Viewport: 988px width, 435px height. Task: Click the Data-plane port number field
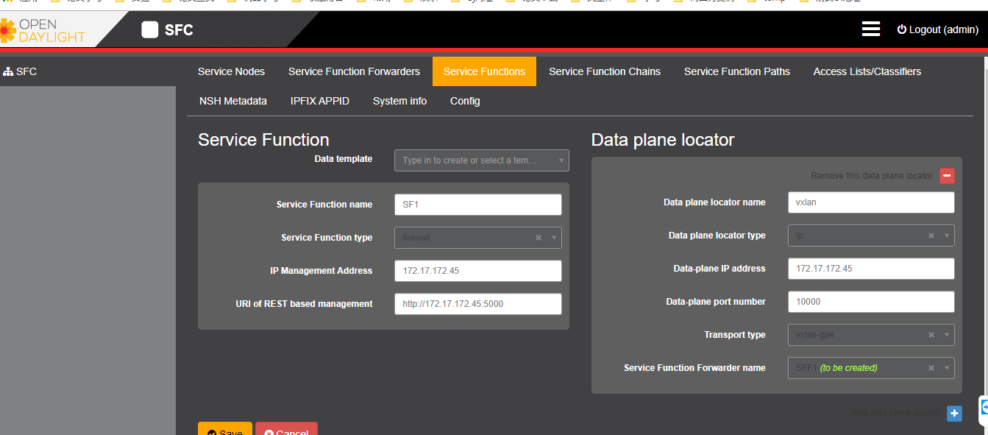click(x=871, y=302)
